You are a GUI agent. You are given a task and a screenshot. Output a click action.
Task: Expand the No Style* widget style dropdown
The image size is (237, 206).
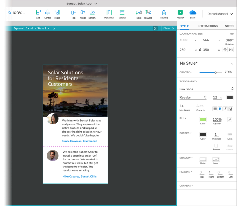point(232,64)
